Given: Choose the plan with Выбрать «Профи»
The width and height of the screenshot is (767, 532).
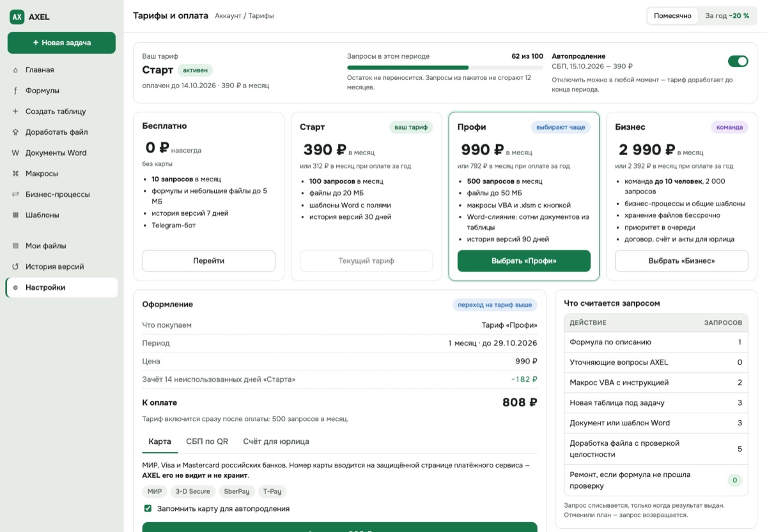Looking at the screenshot, I should tap(524, 261).
